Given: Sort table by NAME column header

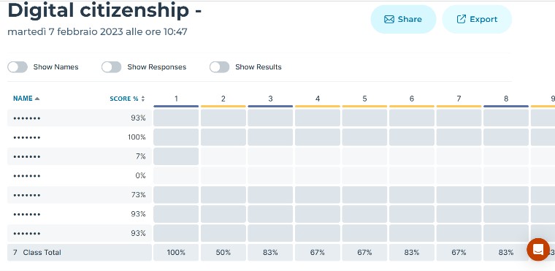Looking at the screenshot, I should click(x=23, y=99).
